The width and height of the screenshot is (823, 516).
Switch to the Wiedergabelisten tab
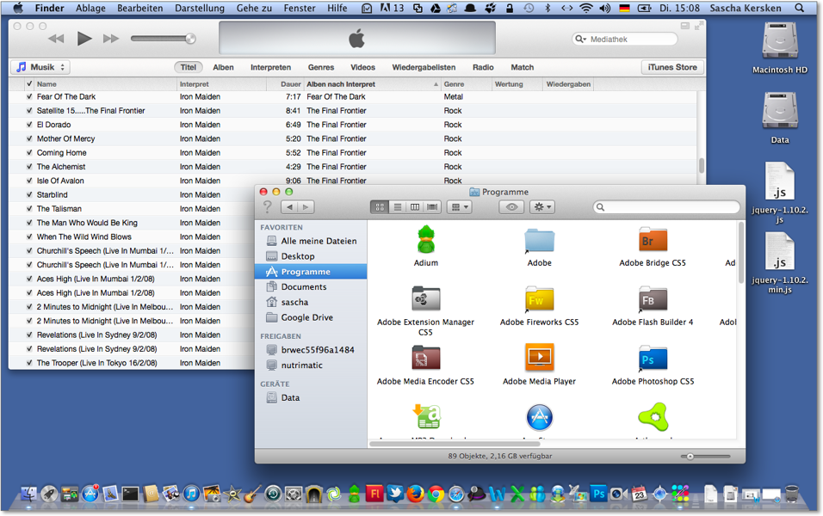click(423, 67)
